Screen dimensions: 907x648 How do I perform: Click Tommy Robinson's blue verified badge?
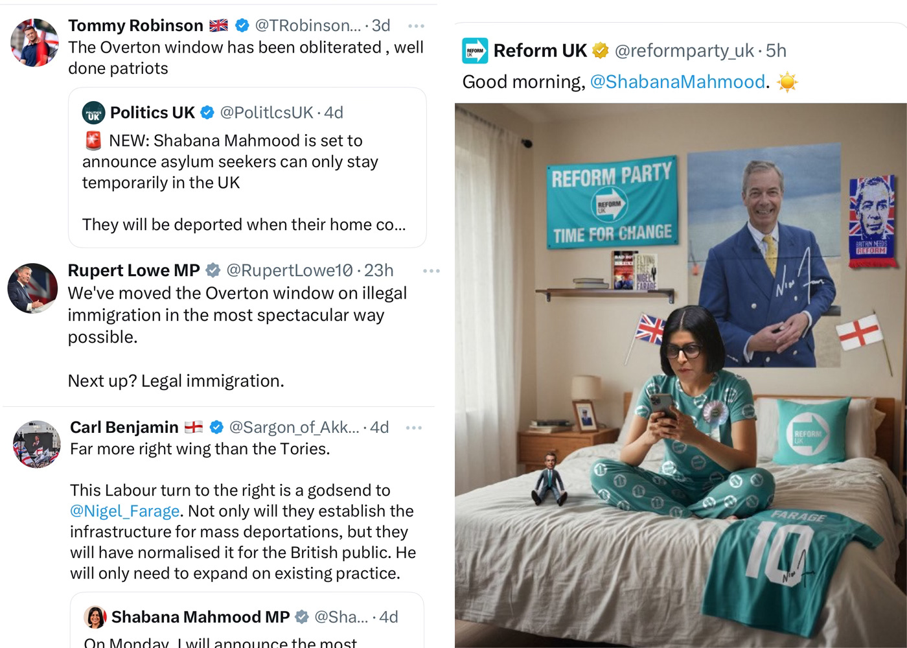[242, 25]
